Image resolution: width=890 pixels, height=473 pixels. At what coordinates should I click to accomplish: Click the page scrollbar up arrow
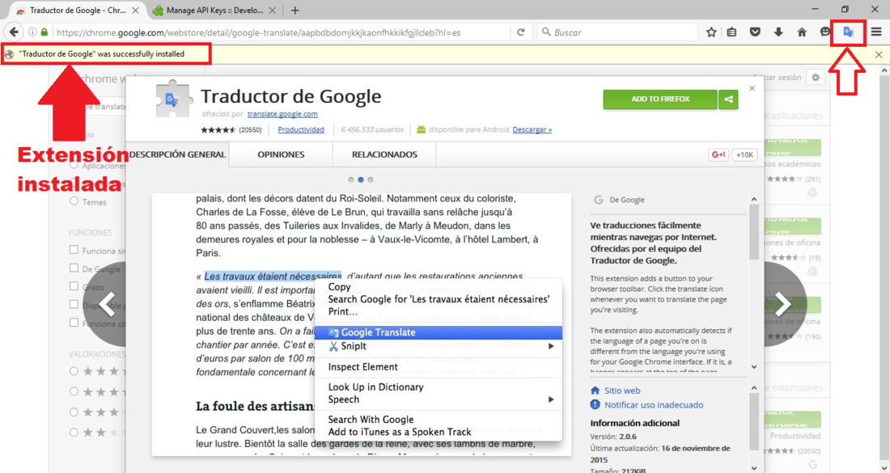884,71
